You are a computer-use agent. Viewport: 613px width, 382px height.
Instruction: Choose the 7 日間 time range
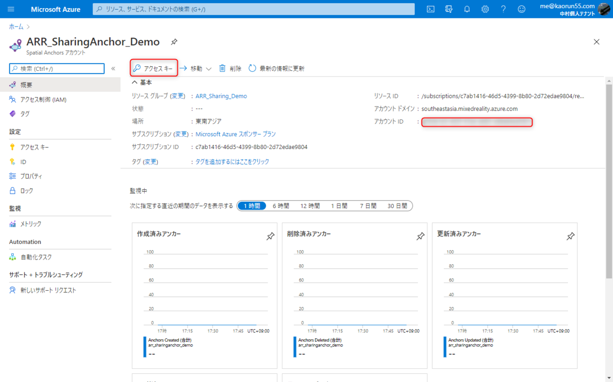click(368, 206)
